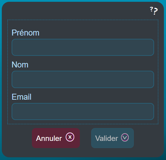The width and height of the screenshot is (166, 160).
Task: Click the circled checkmark icon in Valider
Action: [x=125, y=137]
